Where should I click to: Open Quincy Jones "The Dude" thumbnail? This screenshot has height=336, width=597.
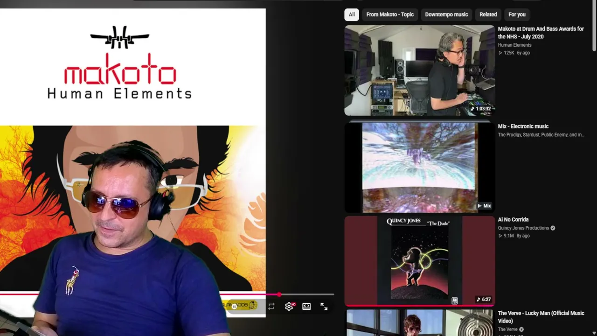[x=419, y=260]
